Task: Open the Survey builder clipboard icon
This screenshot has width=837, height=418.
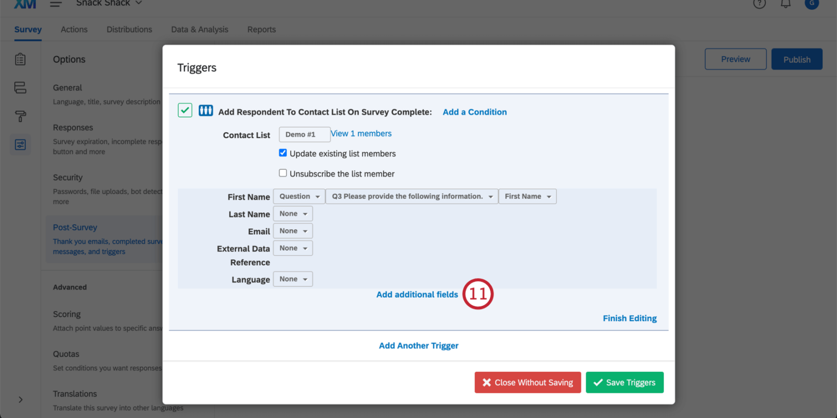Action: point(20,59)
